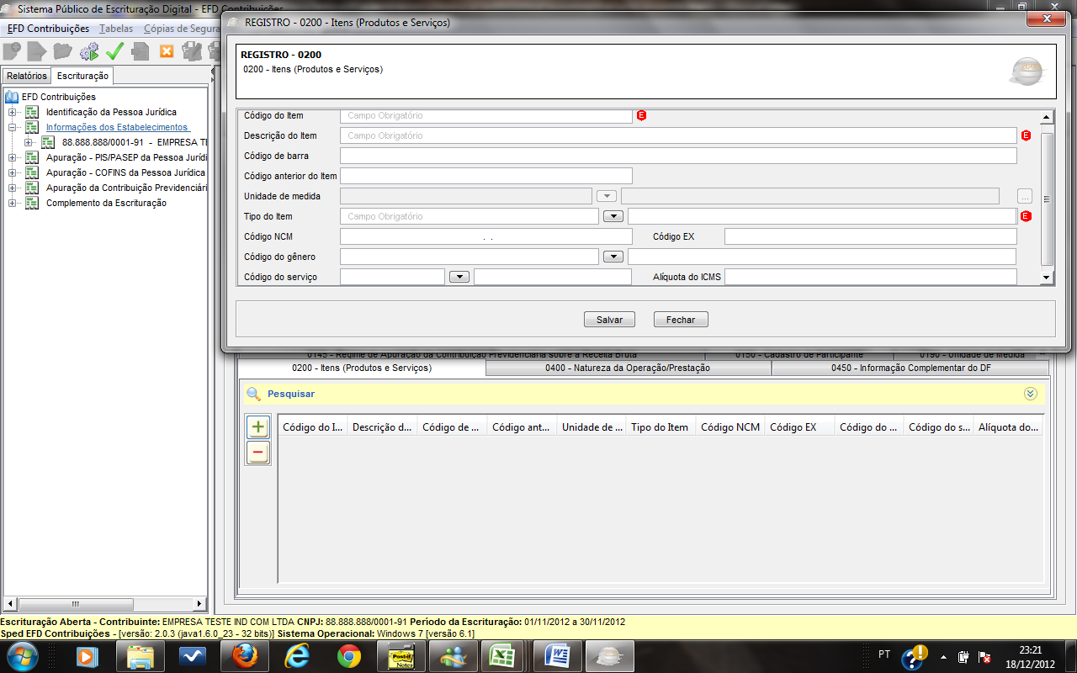Click the Alíquota do ICMS input field
The width and height of the screenshot is (1077, 673).
pos(871,277)
